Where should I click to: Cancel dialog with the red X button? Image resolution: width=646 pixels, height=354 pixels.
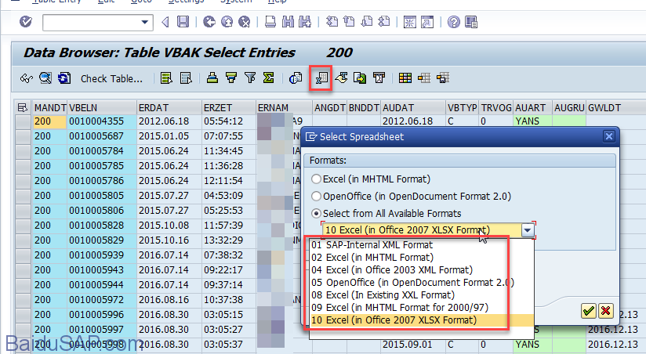(605, 311)
